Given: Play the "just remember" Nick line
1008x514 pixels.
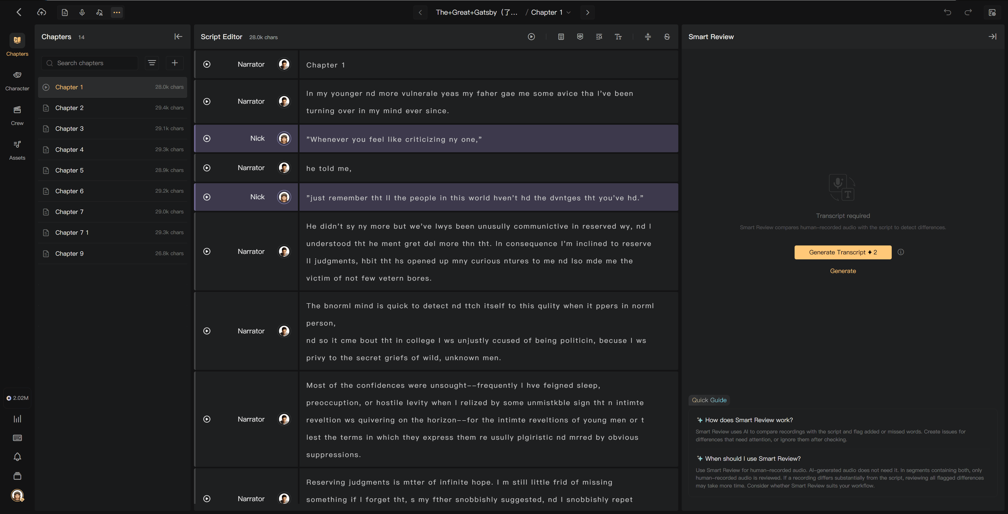Looking at the screenshot, I should pos(207,197).
